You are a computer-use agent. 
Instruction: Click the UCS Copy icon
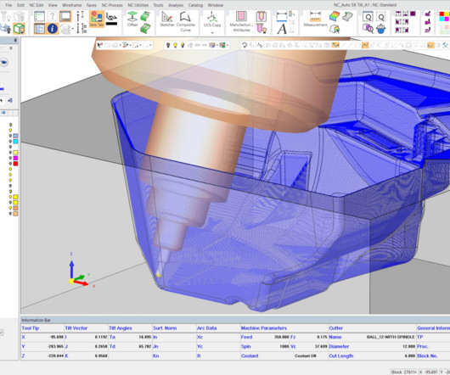(212, 20)
